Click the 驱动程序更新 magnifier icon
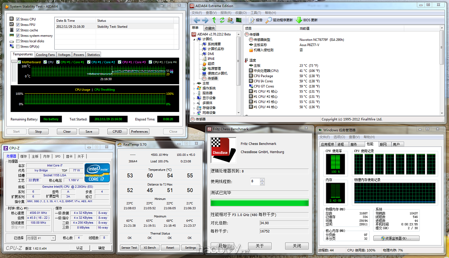This screenshot has width=449, height=258. pyautogui.click(x=268, y=20)
